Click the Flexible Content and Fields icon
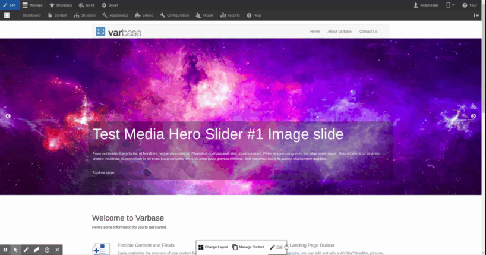This screenshot has width=486, height=255. click(x=101, y=249)
